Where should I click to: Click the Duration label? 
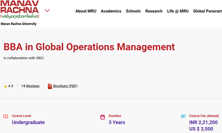115,116
